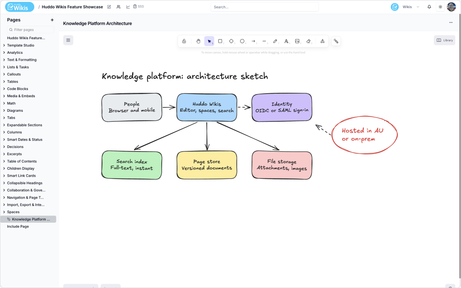Viewport: 461px width, 288px height.
Task: Open the page more options menu
Action: pyautogui.click(x=451, y=23)
